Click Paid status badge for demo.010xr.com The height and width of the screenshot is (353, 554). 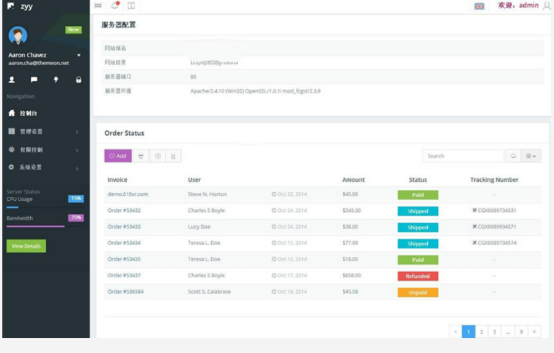418,195
